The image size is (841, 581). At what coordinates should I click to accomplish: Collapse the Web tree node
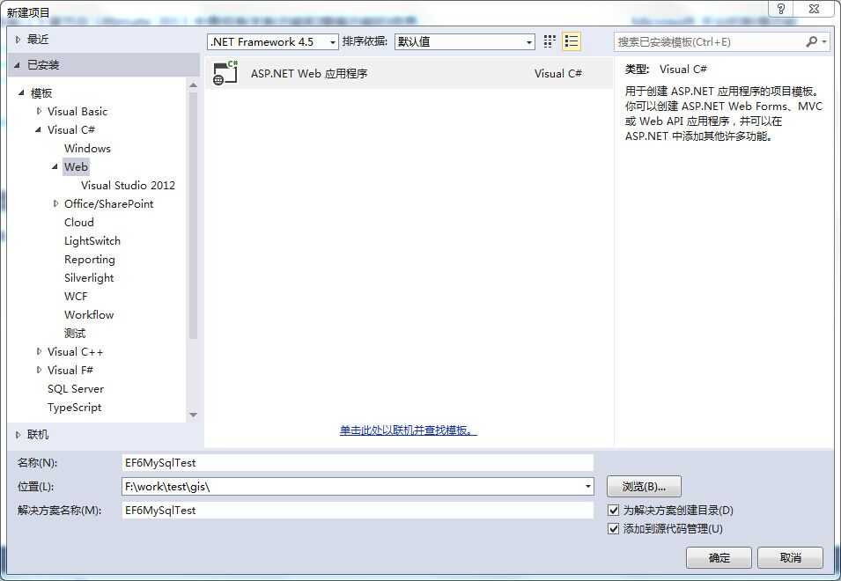(55, 166)
